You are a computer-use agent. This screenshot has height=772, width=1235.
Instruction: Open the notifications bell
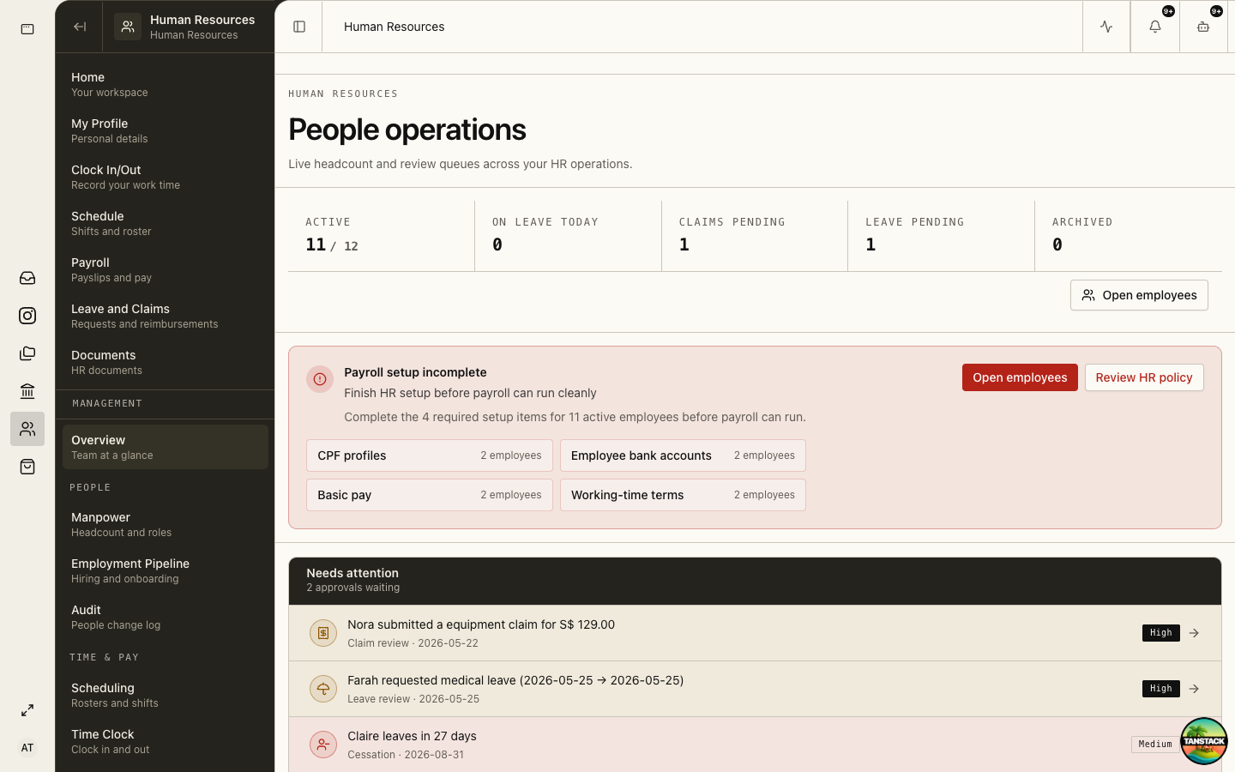1155,27
